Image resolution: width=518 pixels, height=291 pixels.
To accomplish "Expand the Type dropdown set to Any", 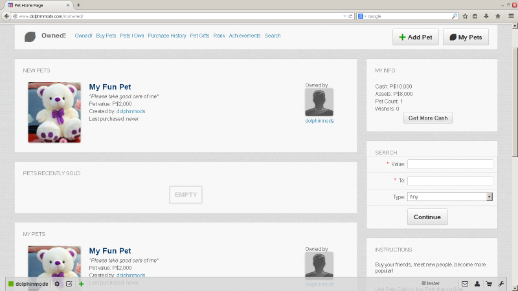I will point(450,197).
